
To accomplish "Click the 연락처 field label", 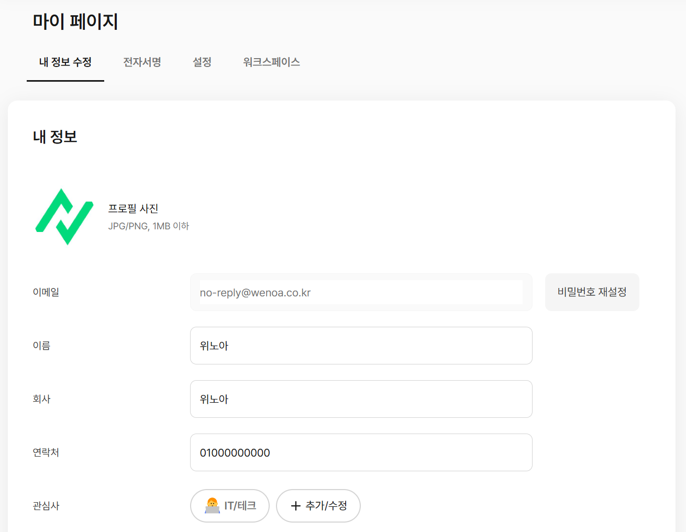I will [46, 452].
